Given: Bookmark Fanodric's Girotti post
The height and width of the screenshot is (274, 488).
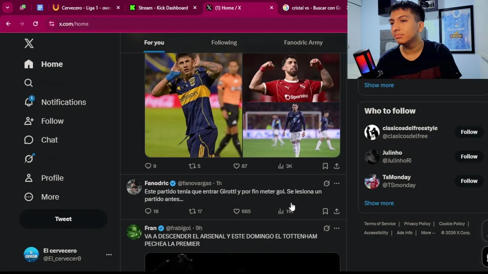Looking at the screenshot, I should (x=325, y=211).
